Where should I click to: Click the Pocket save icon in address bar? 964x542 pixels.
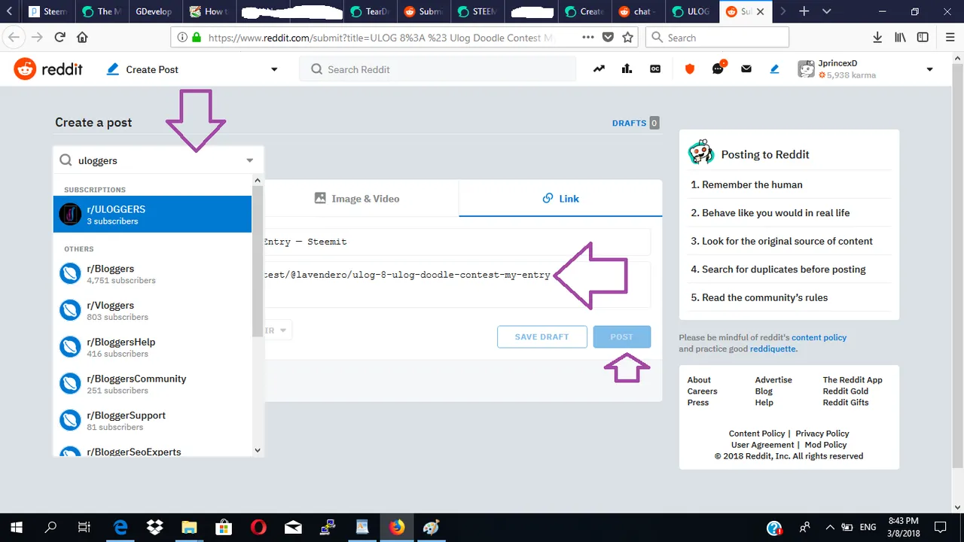point(609,37)
